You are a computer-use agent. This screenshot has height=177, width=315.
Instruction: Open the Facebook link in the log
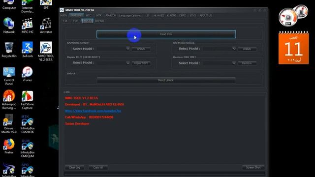93,111
